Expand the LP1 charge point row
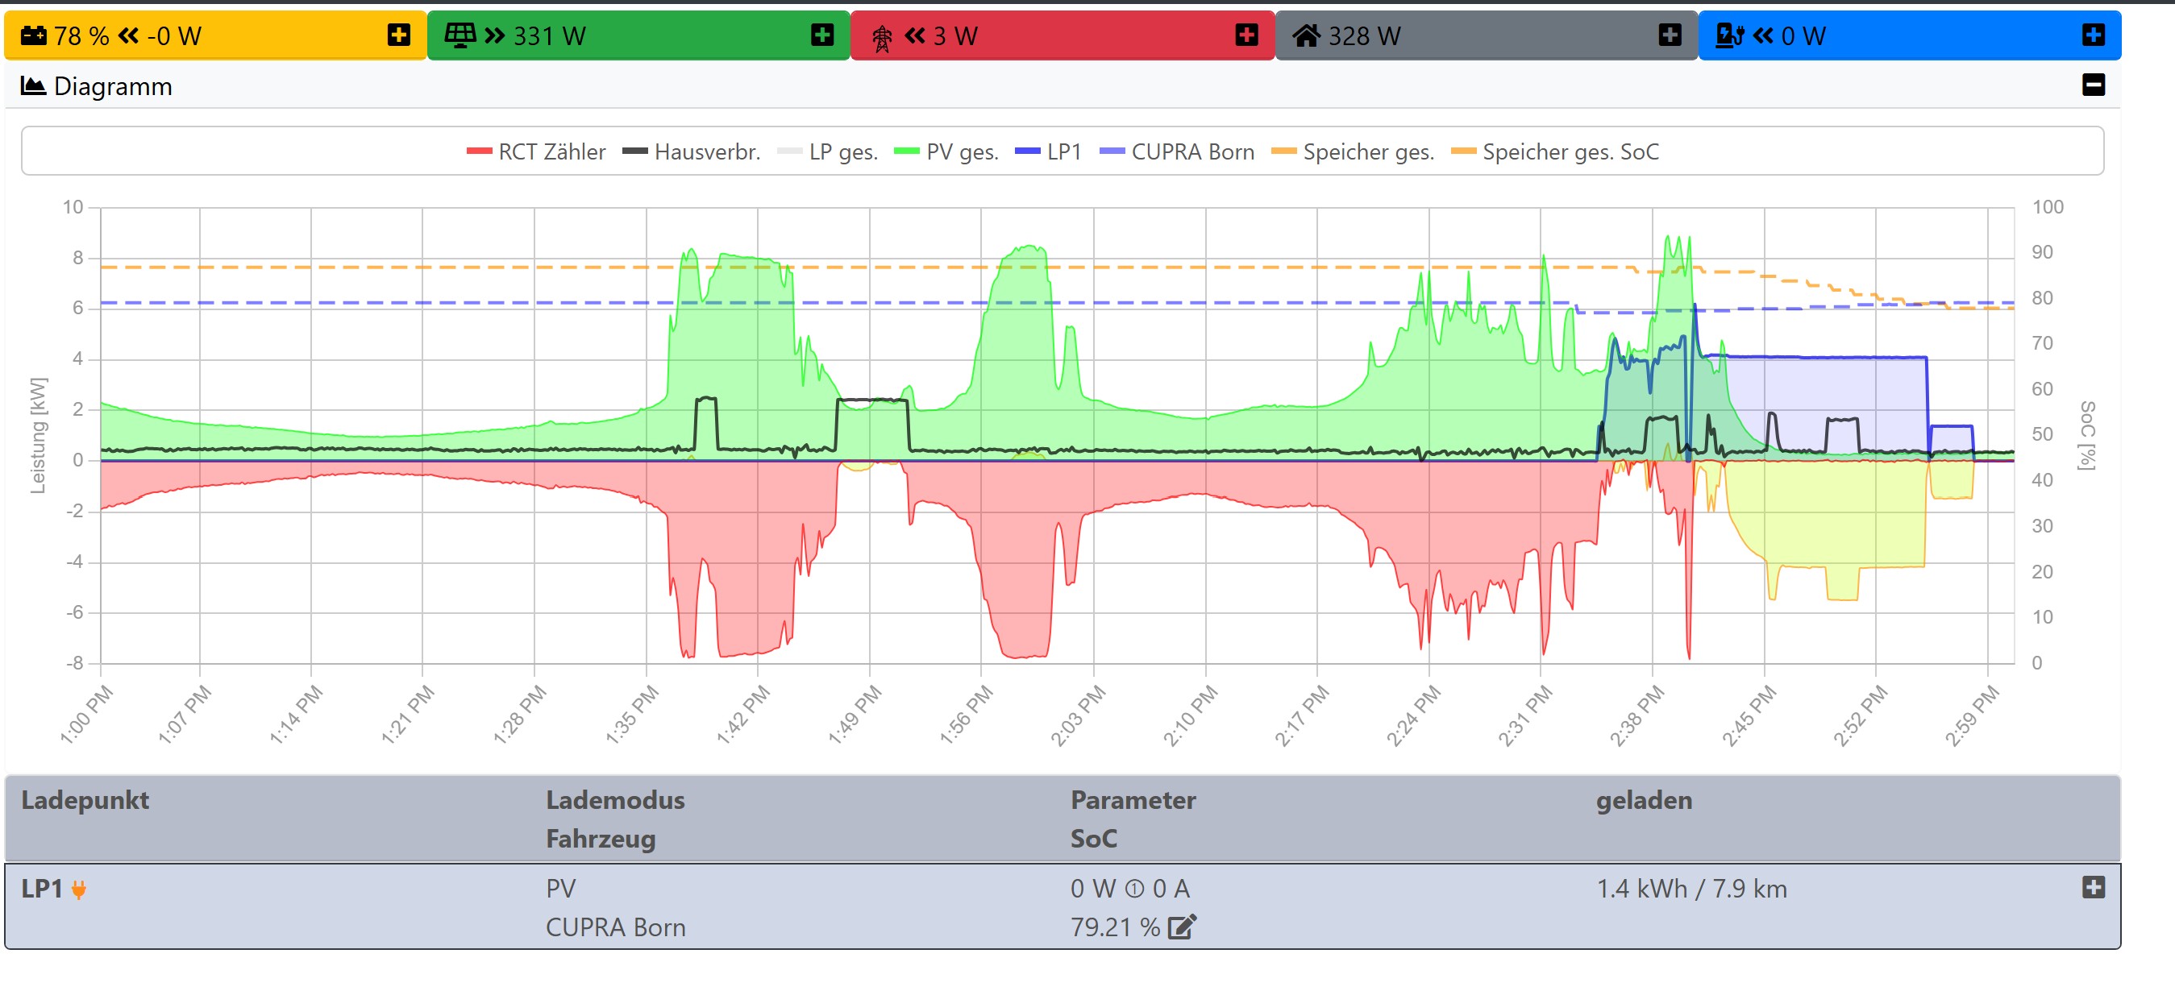 pos(2093,888)
